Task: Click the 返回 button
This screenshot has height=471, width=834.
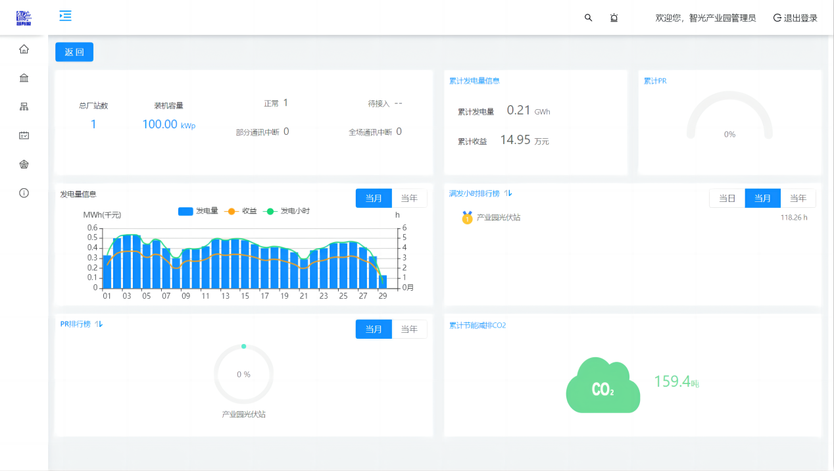Action: (74, 52)
